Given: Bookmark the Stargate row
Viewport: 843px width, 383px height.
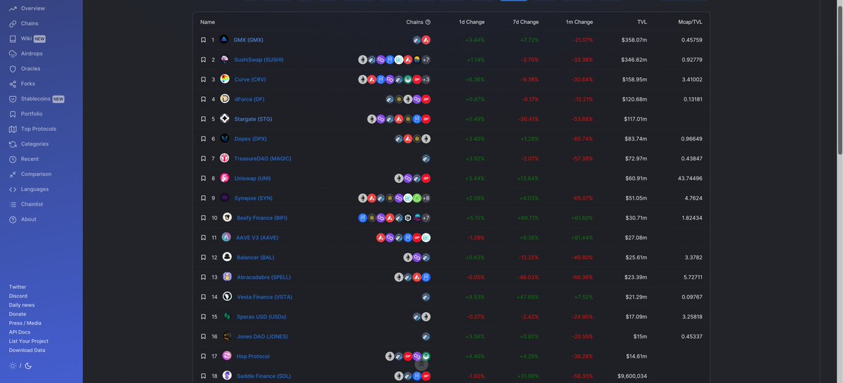Looking at the screenshot, I should (x=204, y=119).
